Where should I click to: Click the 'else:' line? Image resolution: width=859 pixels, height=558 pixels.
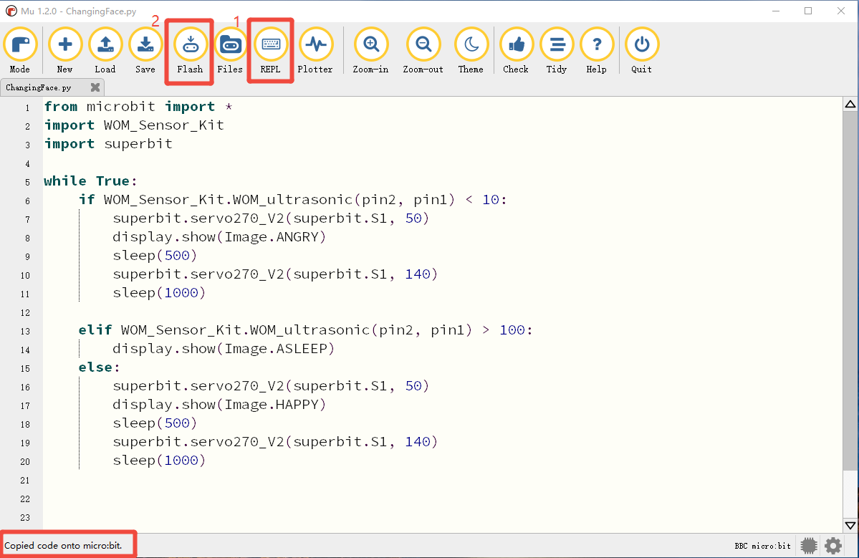coord(99,367)
